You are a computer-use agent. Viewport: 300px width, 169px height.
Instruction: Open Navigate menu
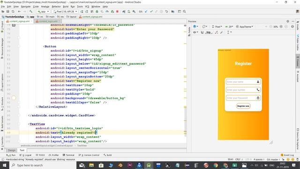(26, 7)
